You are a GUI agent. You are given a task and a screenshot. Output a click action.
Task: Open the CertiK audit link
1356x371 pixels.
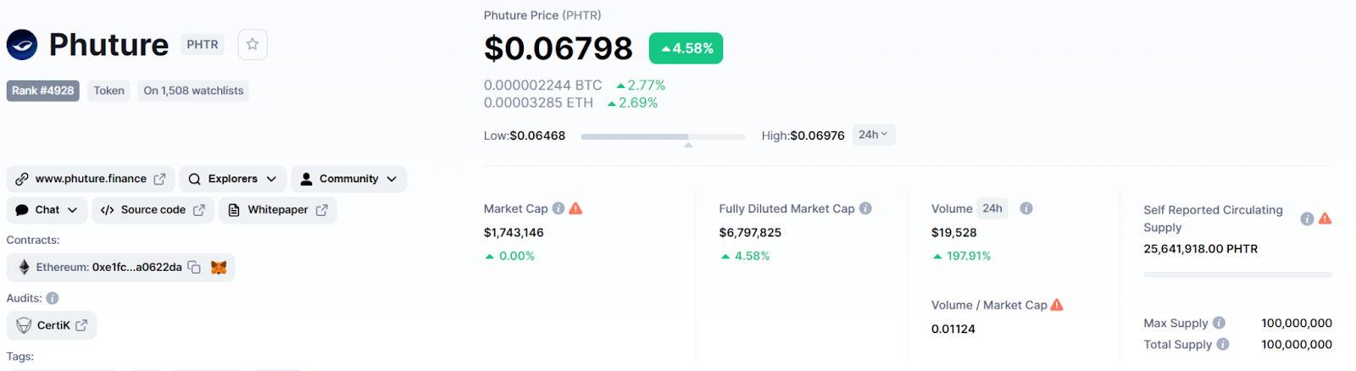(53, 325)
